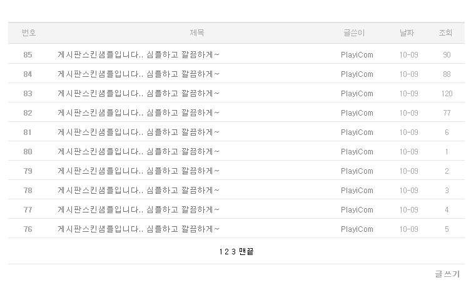Open the title of post number 81
This screenshot has height=300, width=476.
click(x=138, y=132)
